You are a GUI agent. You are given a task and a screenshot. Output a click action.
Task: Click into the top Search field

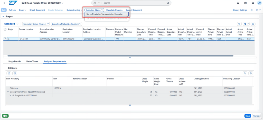tap(134, 3)
